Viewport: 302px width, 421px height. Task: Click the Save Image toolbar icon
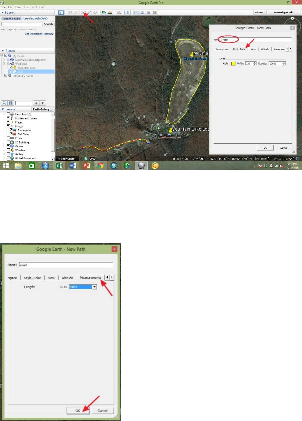[x=149, y=12]
